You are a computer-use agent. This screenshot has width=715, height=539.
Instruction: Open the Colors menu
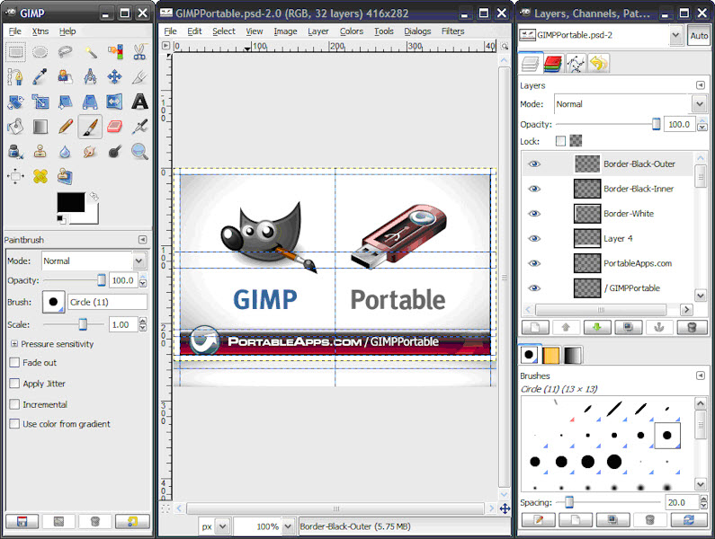352,31
